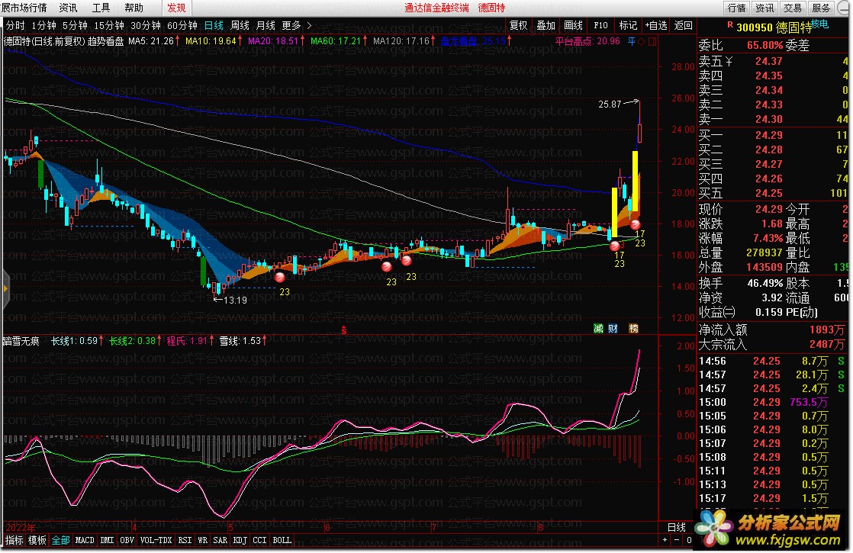
Task: Select the 周线 weekly period tab
Action: pyautogui.click(x=240, y=26)
